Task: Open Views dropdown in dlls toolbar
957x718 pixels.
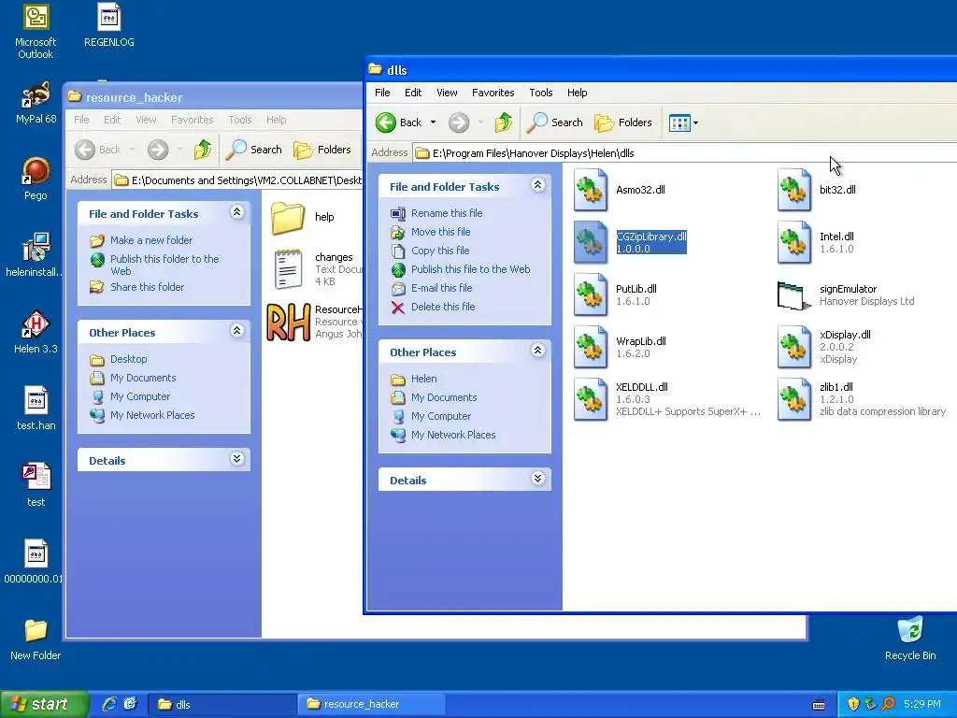Action: (x=683, y=122)
